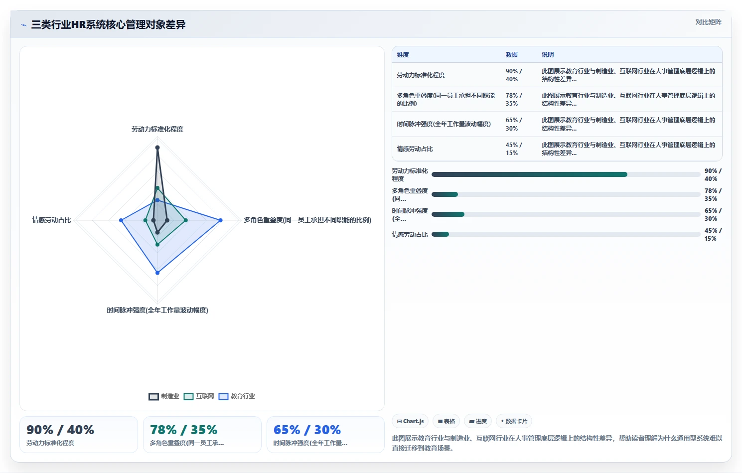Click the 说明 column header

(548, 55)
